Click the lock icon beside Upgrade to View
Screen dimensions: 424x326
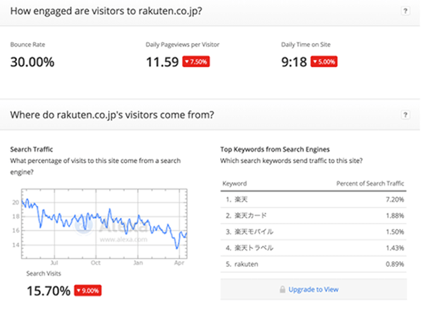click(282, 289)
